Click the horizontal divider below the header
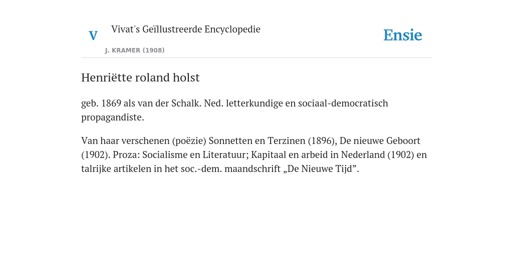513x256 pixels. tap(256, 58)
